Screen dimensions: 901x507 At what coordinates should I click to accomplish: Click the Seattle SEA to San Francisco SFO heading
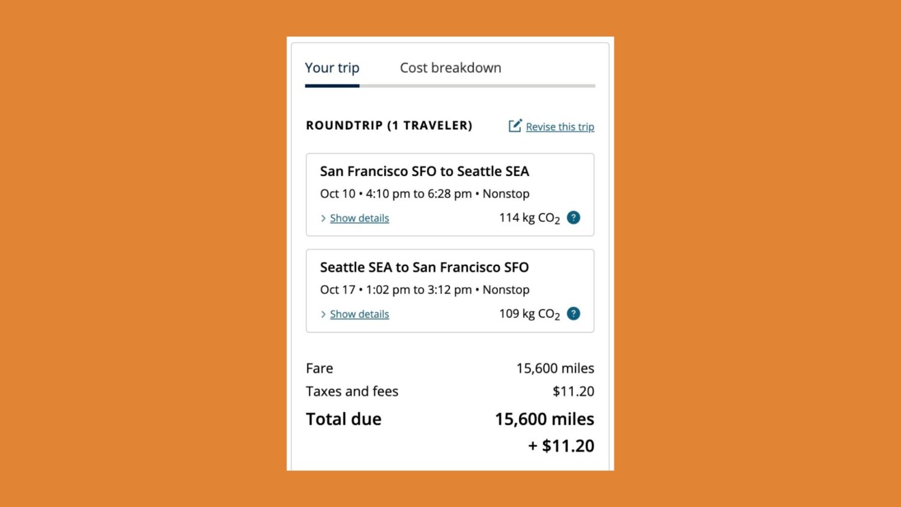(424, 267)
